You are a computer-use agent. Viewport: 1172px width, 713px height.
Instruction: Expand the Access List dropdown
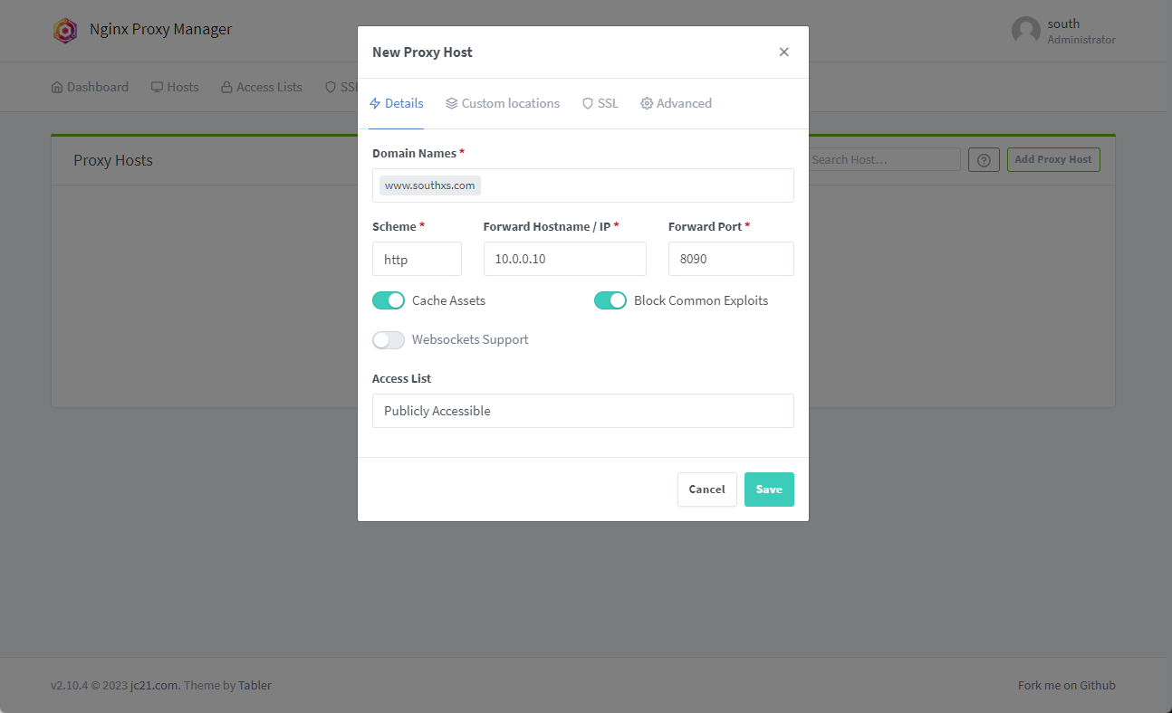[582, 411]
